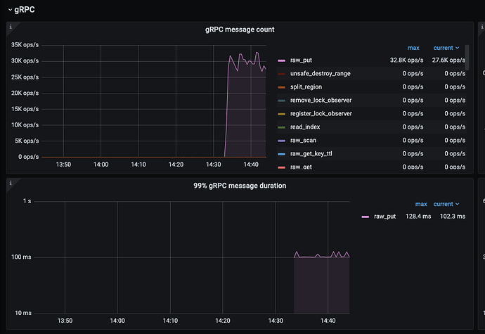The width and height of the screenshot is (485, 334).
Task: Sort message duration legend by current
Action: [x=446, y=204]
